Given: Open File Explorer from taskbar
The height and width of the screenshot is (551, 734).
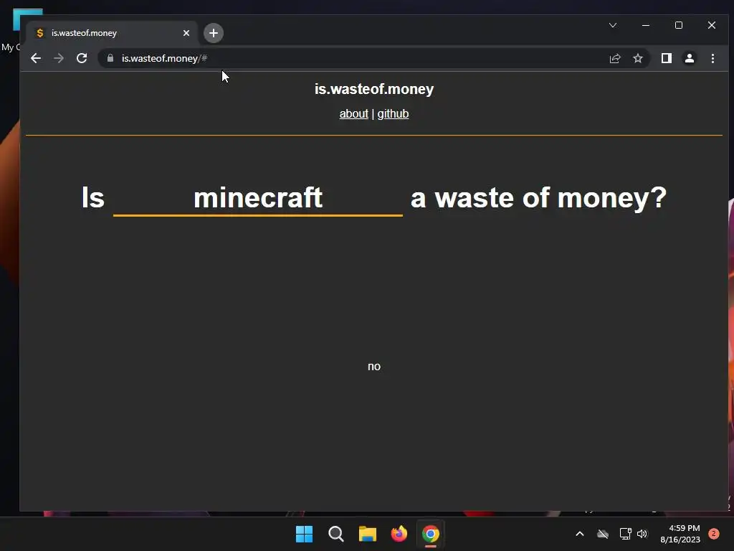Looking at the screenshot, I should (368, 534).
